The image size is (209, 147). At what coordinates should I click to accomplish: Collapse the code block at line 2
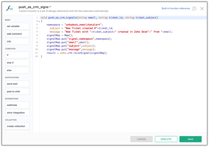(x=39, y=22)
